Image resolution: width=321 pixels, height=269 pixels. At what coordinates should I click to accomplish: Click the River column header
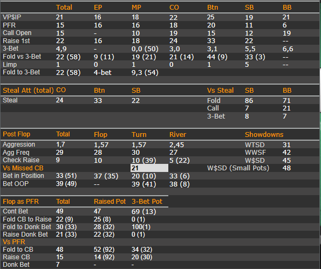click(177, 135)
